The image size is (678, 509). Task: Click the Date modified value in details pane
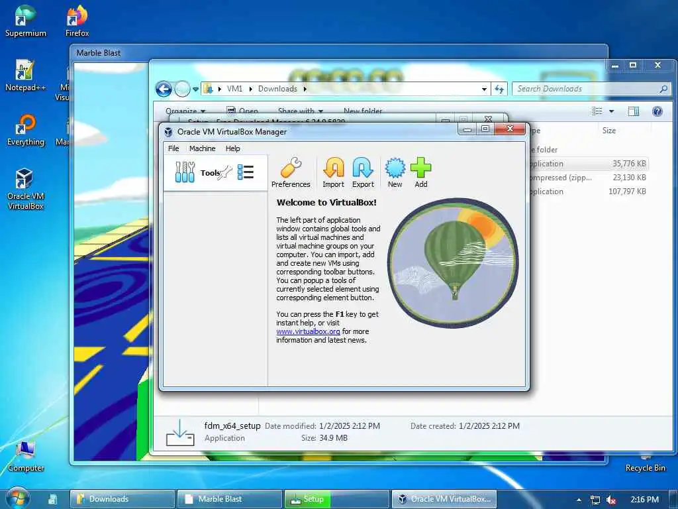coord(350,426)
